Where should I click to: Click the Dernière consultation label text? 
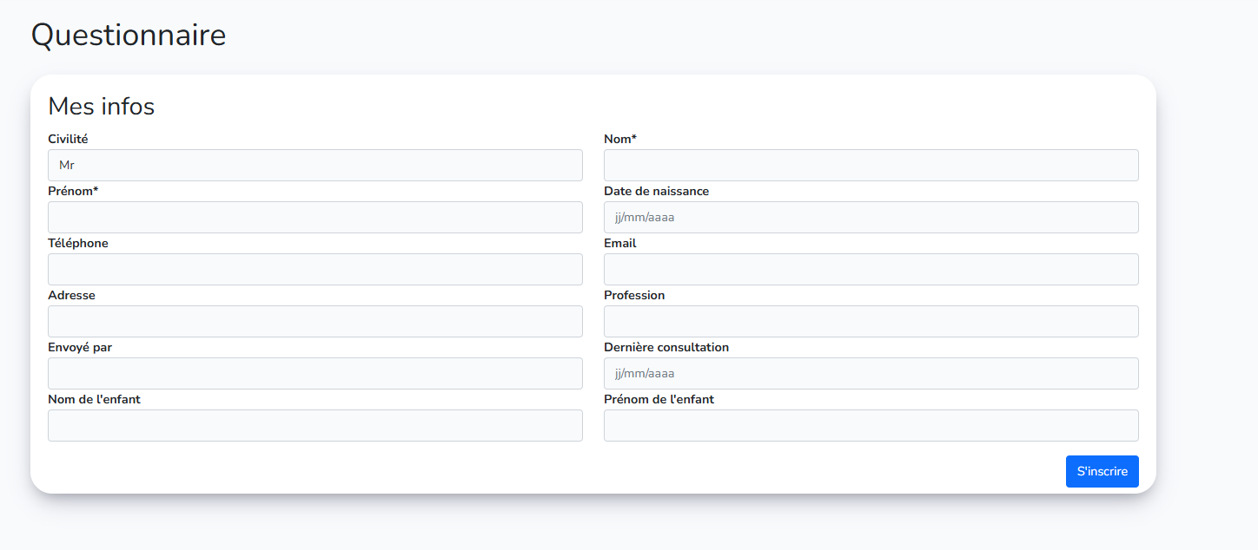pos(666,347)
